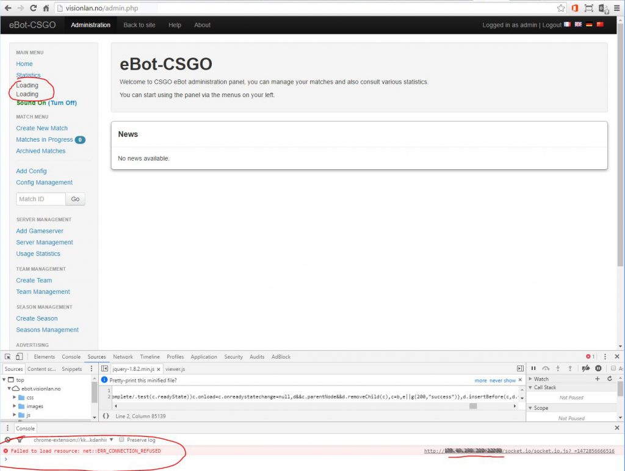Click the browser address bar
Image resolution: width=625 pixels, height=471 pixels.
pos(305,8)
